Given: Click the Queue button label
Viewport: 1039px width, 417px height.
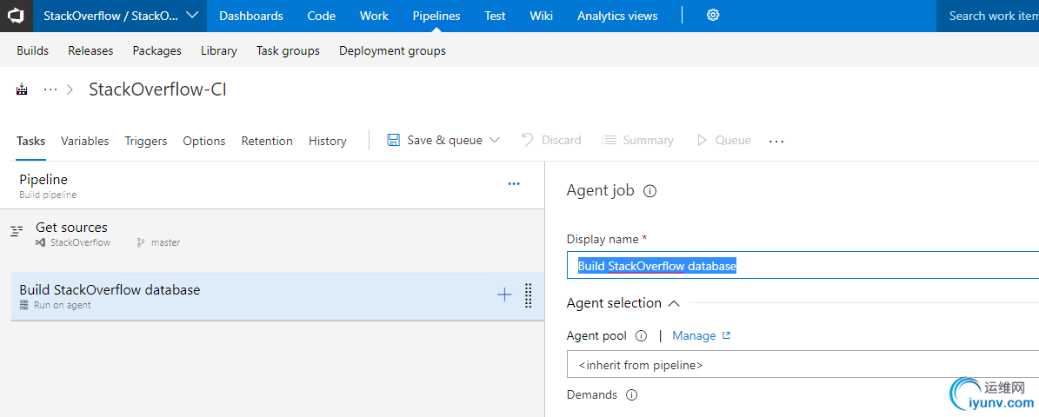Looking at the screenshot, I should tap(733, 141).
